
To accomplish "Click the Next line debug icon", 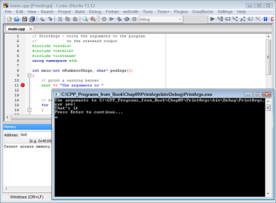I will tap(228, 19).
